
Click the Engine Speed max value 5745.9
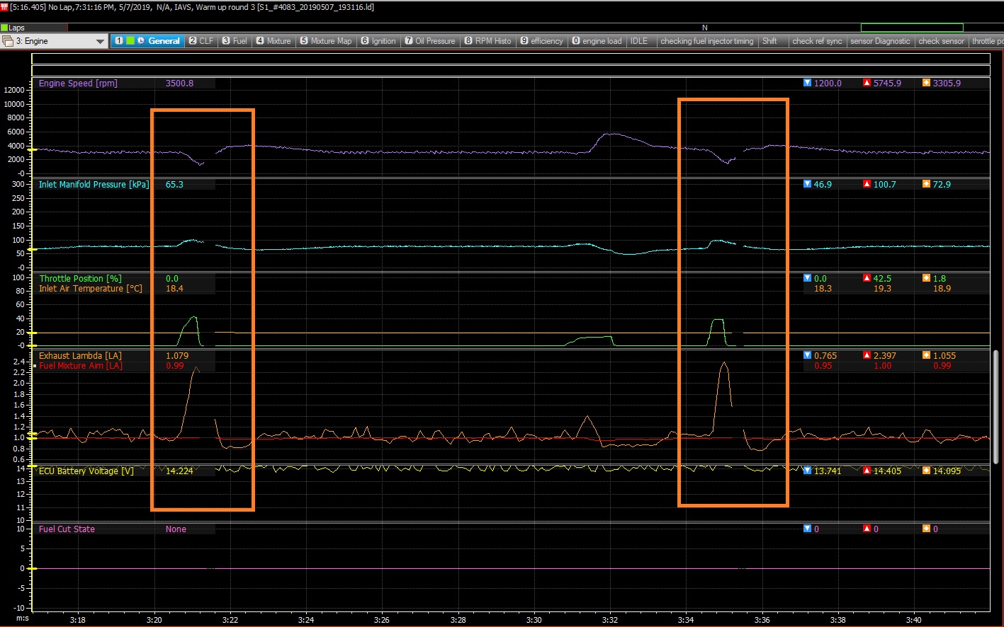[887, 83]
